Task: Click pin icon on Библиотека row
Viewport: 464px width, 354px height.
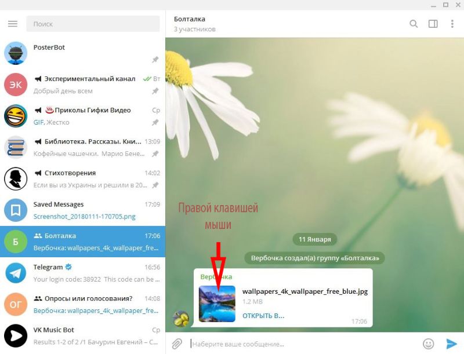Action: pos(155,154)
